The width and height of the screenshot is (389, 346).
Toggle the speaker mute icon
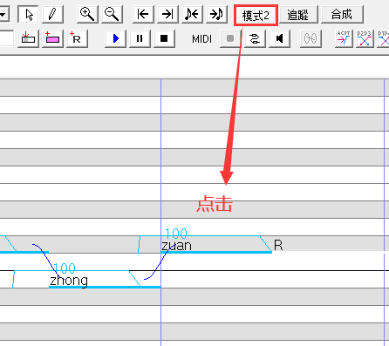(x=279, y=38)
